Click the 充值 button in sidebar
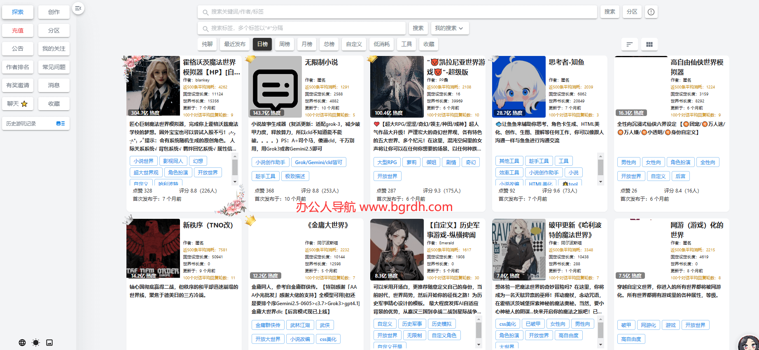The height and width of the screenshot is (350, 759). (x=18, y=30)
